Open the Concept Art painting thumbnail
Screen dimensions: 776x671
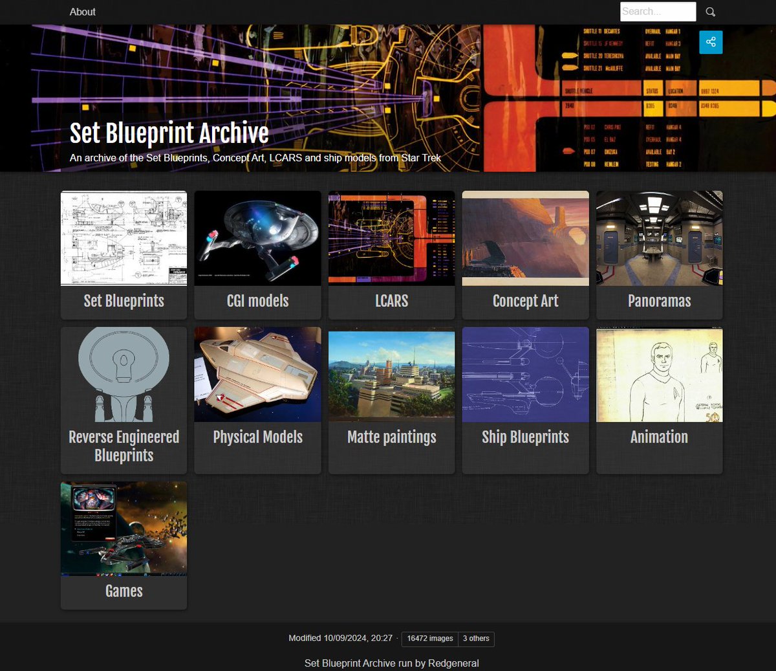pos(525,238)
